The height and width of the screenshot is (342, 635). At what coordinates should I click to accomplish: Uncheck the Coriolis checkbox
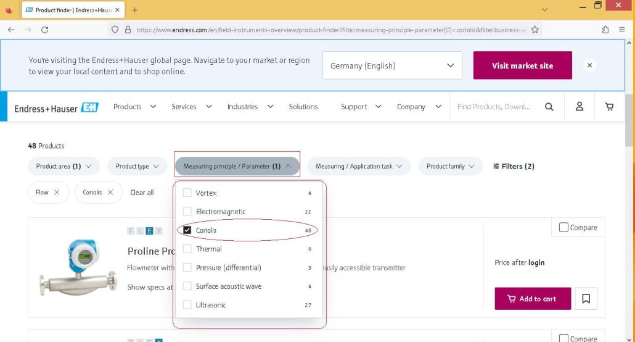pyautogui.click(x=187, y=230)
